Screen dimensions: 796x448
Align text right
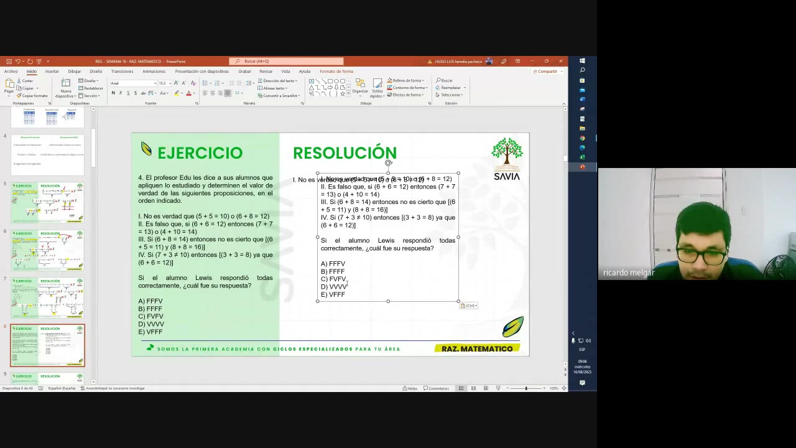pyautogui.click(x=220, y=93)
